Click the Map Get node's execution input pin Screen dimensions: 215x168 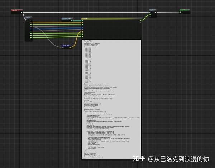(26, 19)
